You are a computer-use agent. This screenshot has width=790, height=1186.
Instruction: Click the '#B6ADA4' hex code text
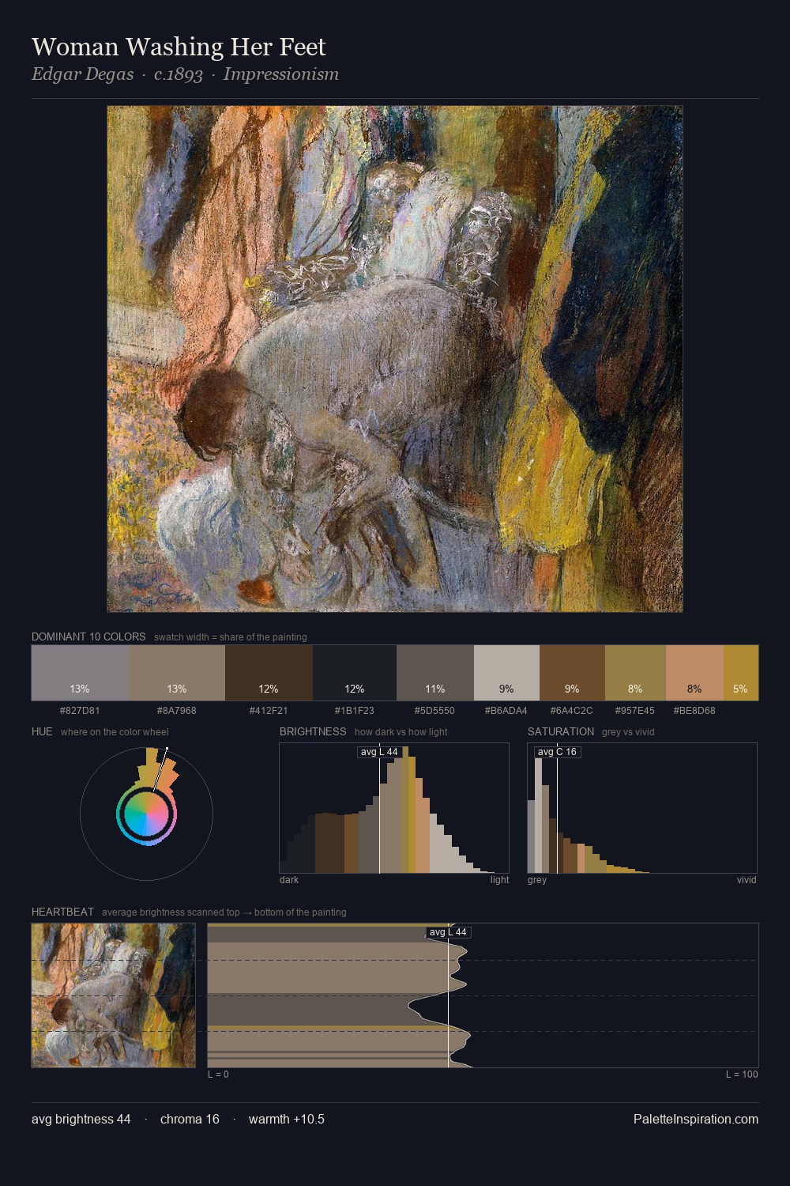pyautogui.click(x=506, y=710)
